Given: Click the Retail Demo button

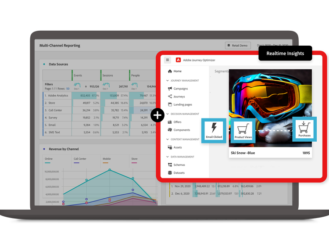Looking at the screenshot, I should [x=237, y=45].
